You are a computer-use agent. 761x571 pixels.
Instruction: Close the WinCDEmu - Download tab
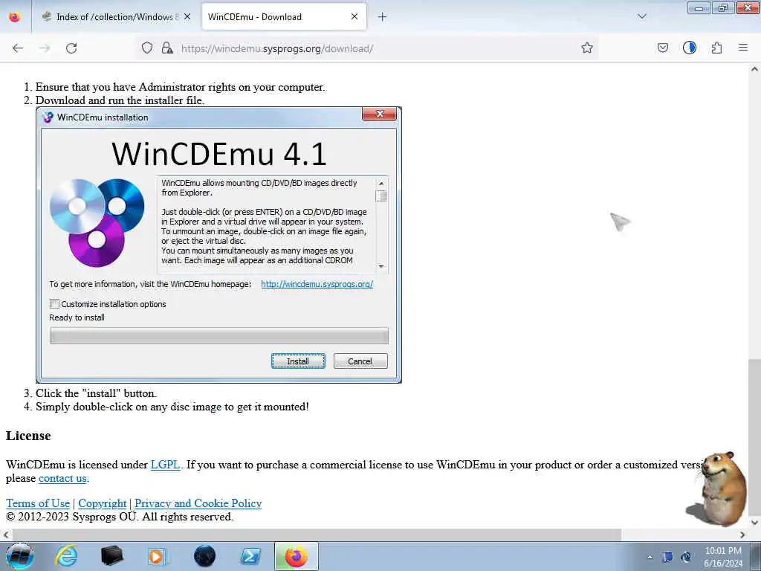(x=354, y=16)
